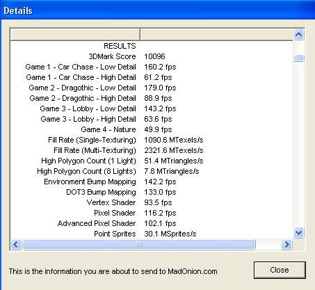Select High Polygon Count (8 Lights) row
Viewport: 315px width, 290px height.
[x=152, y=171]
